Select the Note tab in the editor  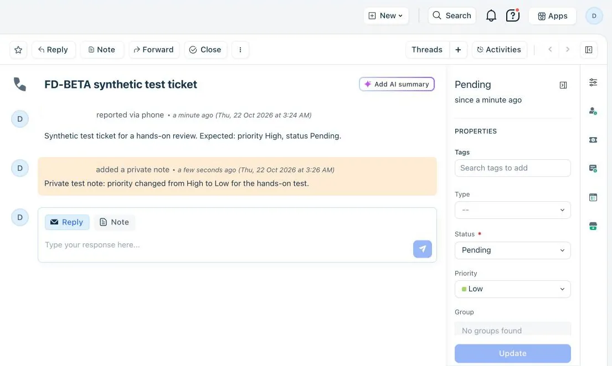pyautogui.click(x=114, y=222)
